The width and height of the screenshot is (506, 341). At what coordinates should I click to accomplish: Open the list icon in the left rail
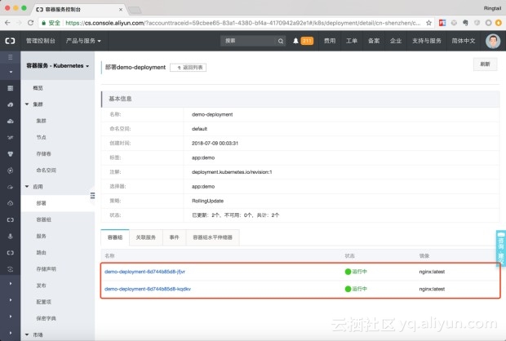click(x=11, y=88)
